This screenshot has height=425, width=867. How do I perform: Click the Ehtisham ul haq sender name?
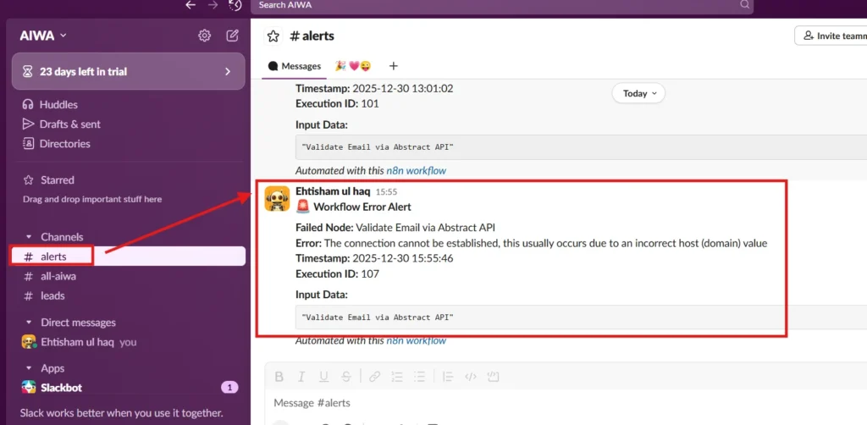(334, 191)
